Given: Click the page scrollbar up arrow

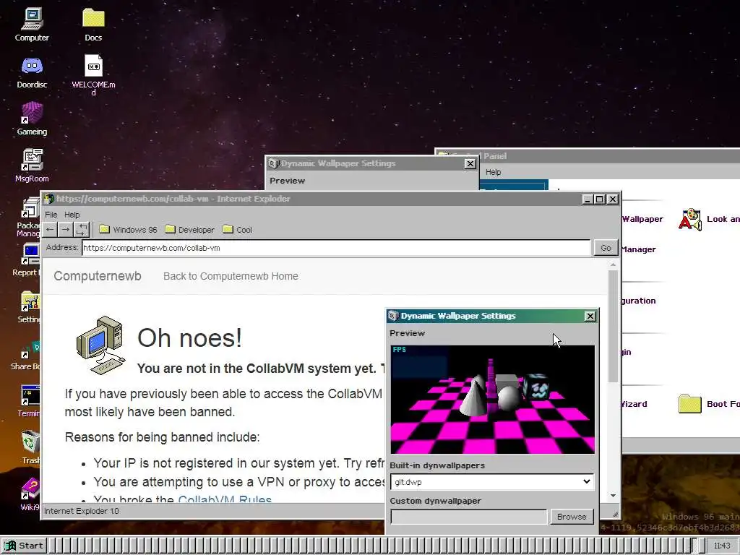Looking at the screenshot, I should tap(613, 265).
